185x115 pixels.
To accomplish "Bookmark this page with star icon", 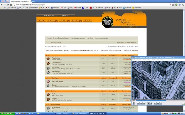I will pyautogui.click(x=173, y=5).
